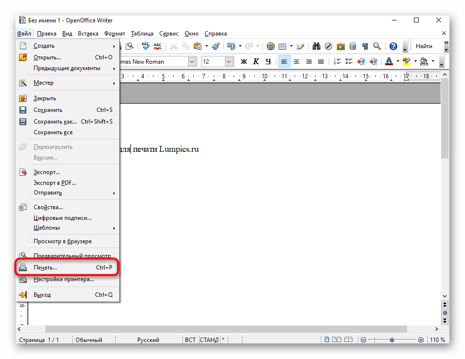The width and height of the screenshot is (465, 359).
Task: Click the format paintbrush icon
Action: pos(216,46)
